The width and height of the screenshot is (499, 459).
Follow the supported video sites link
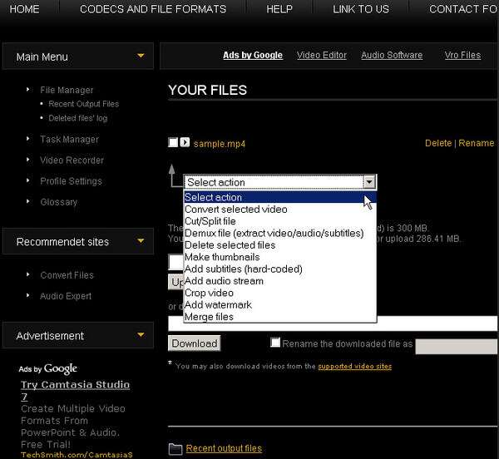tap(354, 366)
